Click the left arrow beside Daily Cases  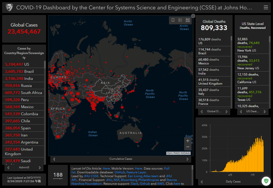(202, 182)
